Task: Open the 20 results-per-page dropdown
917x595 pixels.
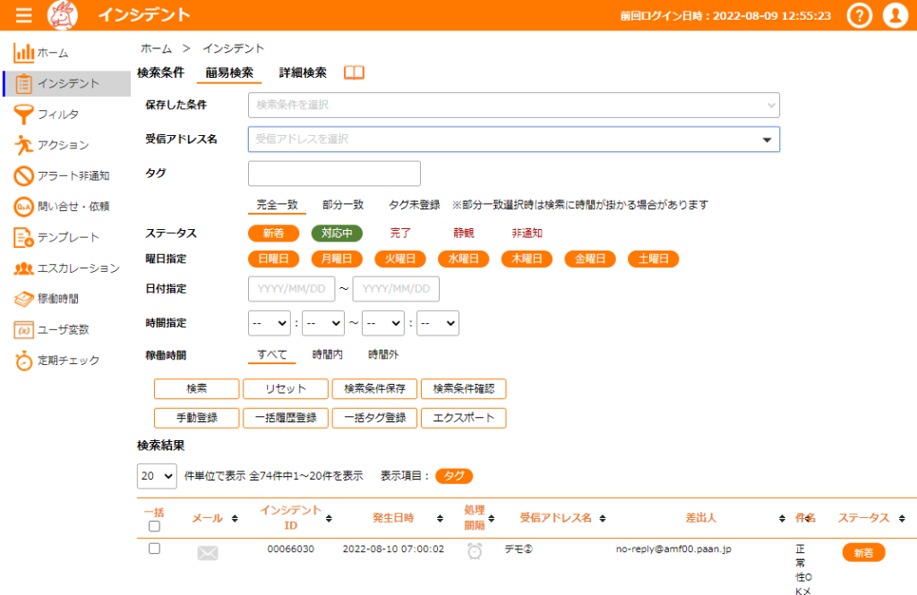Action: [x=157, y=476]
